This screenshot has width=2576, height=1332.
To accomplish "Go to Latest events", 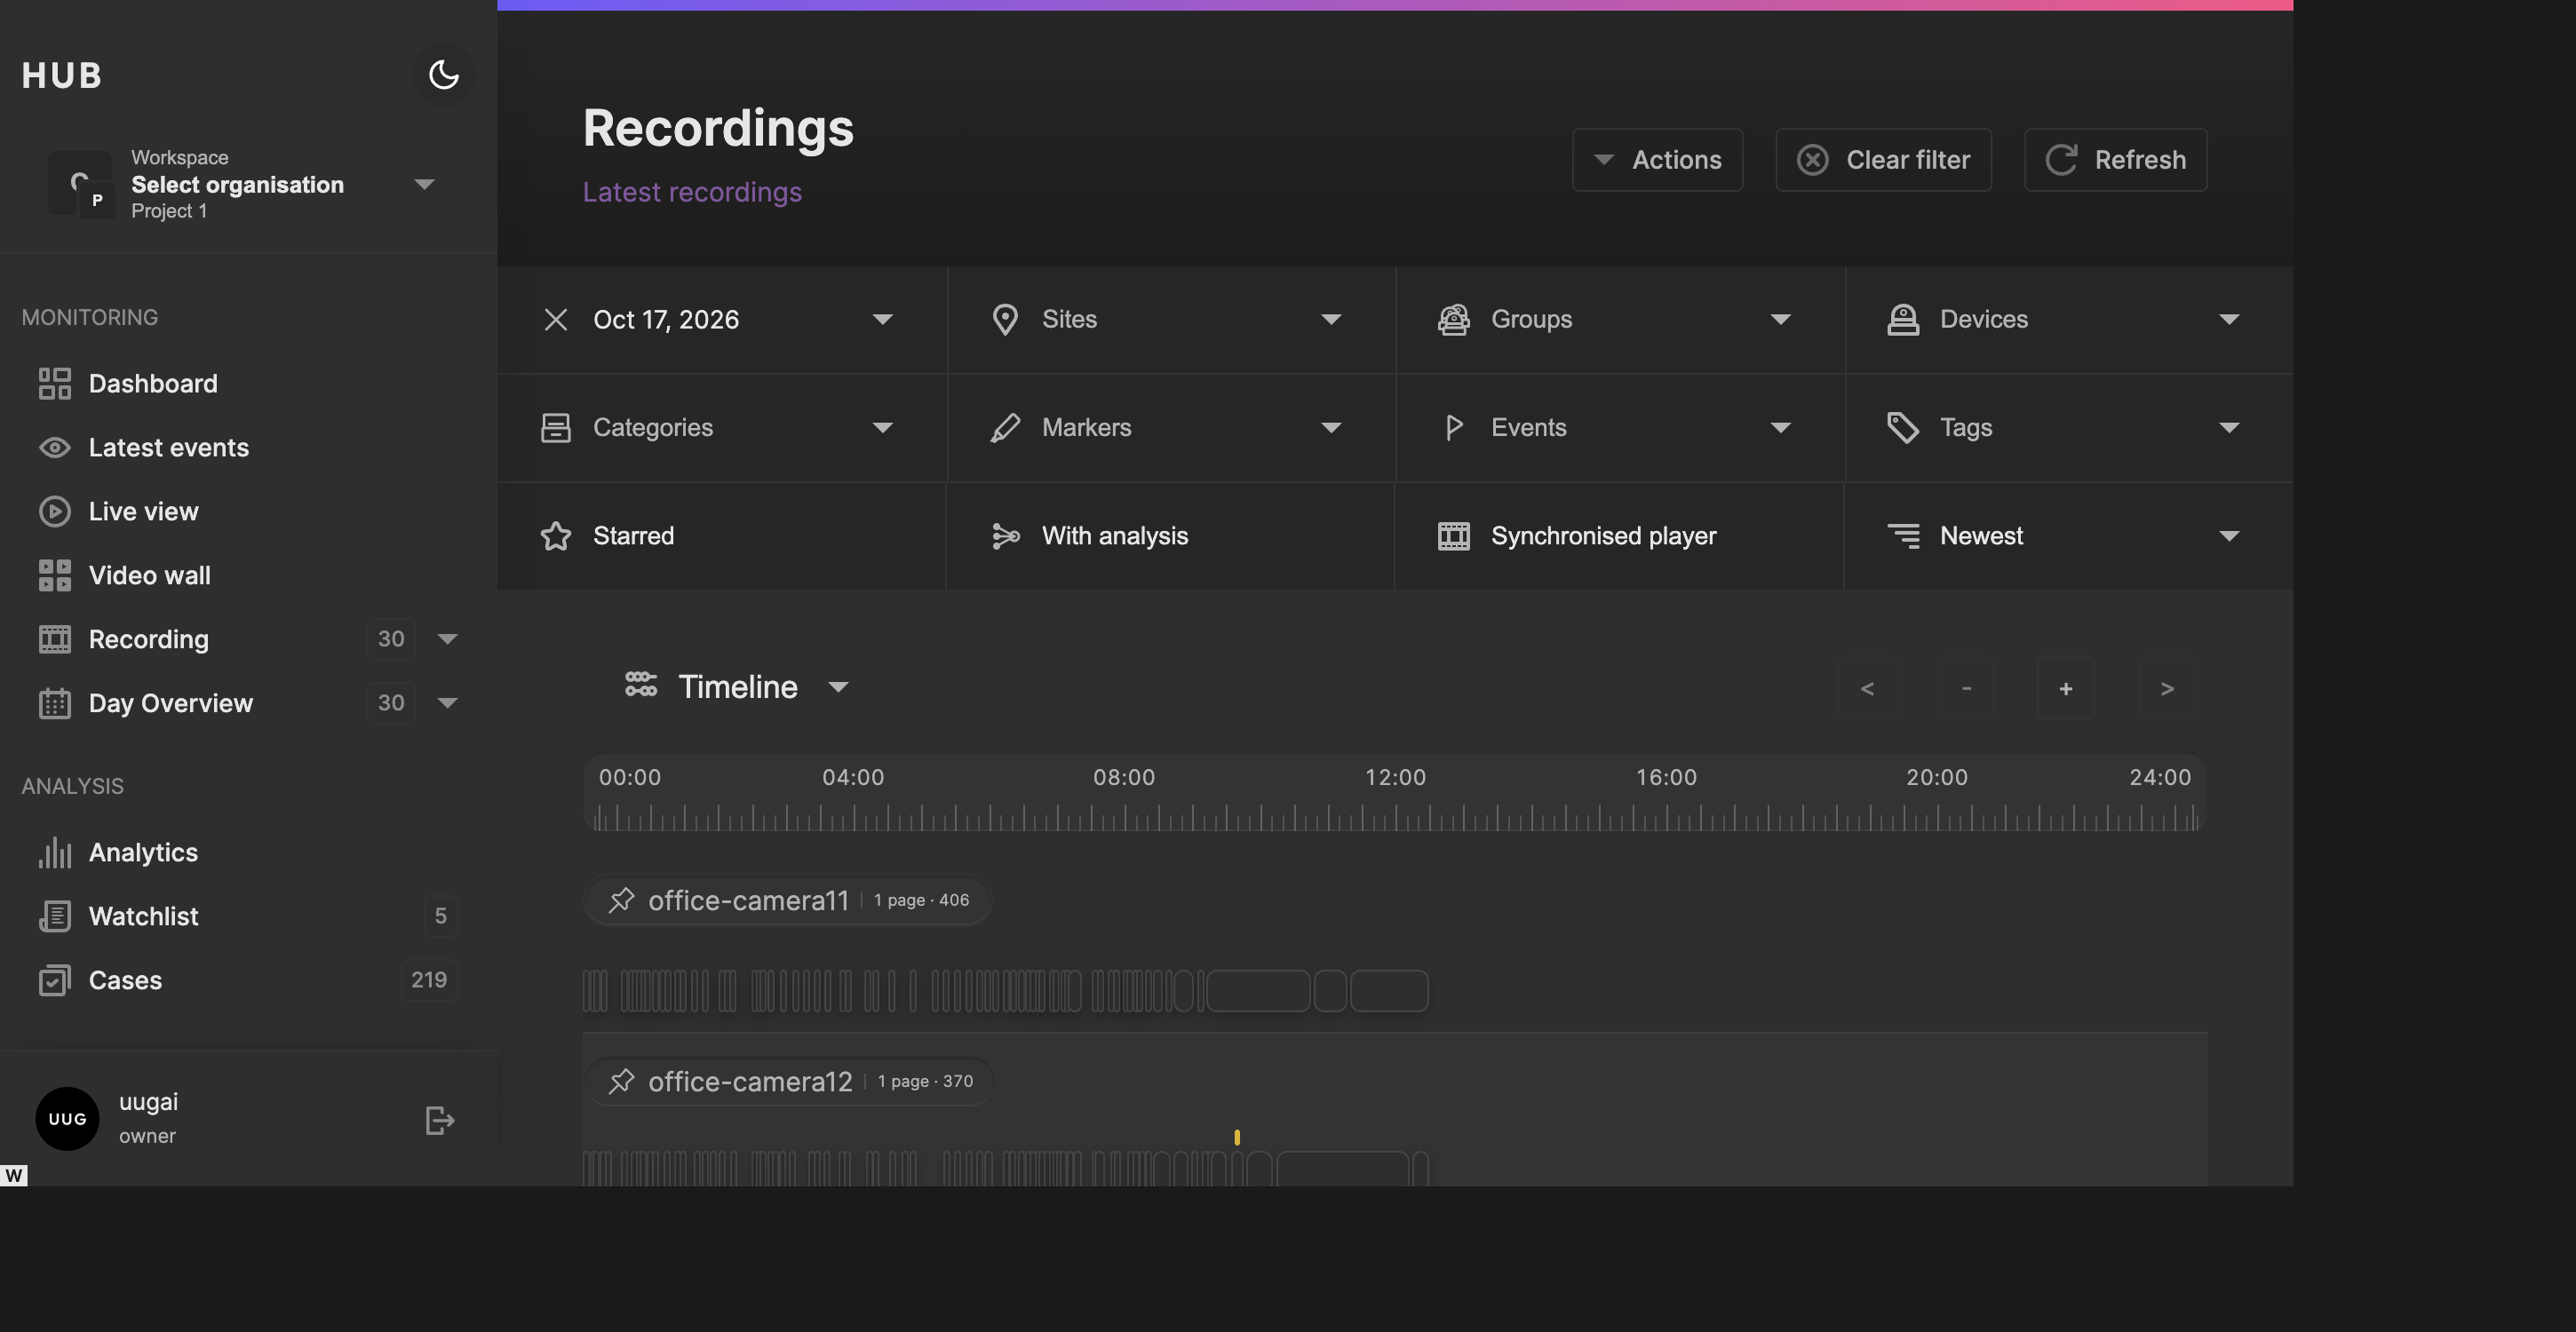I will 168,447.
